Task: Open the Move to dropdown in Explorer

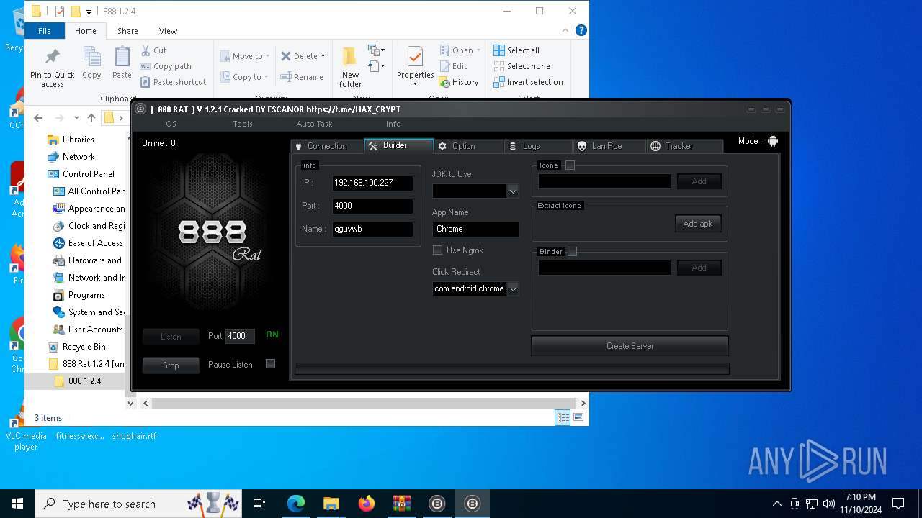Action: click(x=245, y=56)
